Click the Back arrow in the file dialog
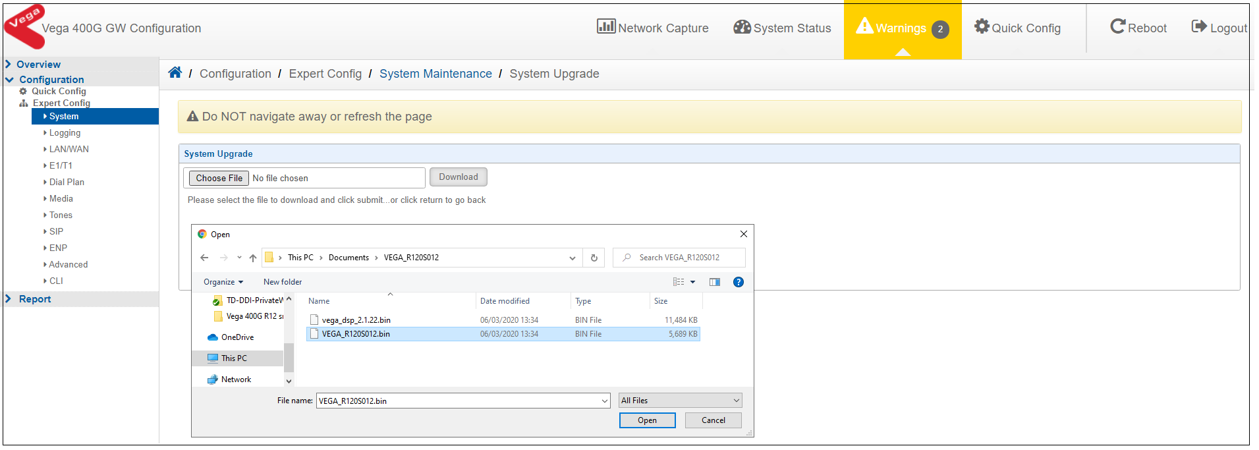1259x450 pixels. pos(204,258)
